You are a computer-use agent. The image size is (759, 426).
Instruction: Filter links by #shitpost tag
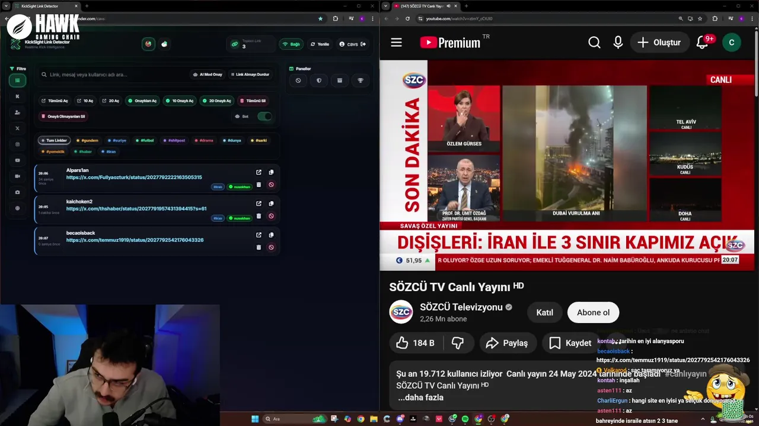point(174,140)
